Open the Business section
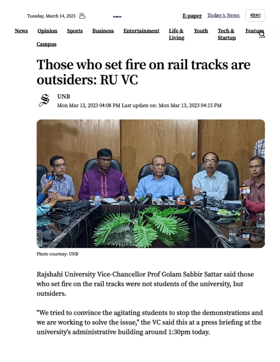Screen dimensions: 280x362 coord(103,31)
